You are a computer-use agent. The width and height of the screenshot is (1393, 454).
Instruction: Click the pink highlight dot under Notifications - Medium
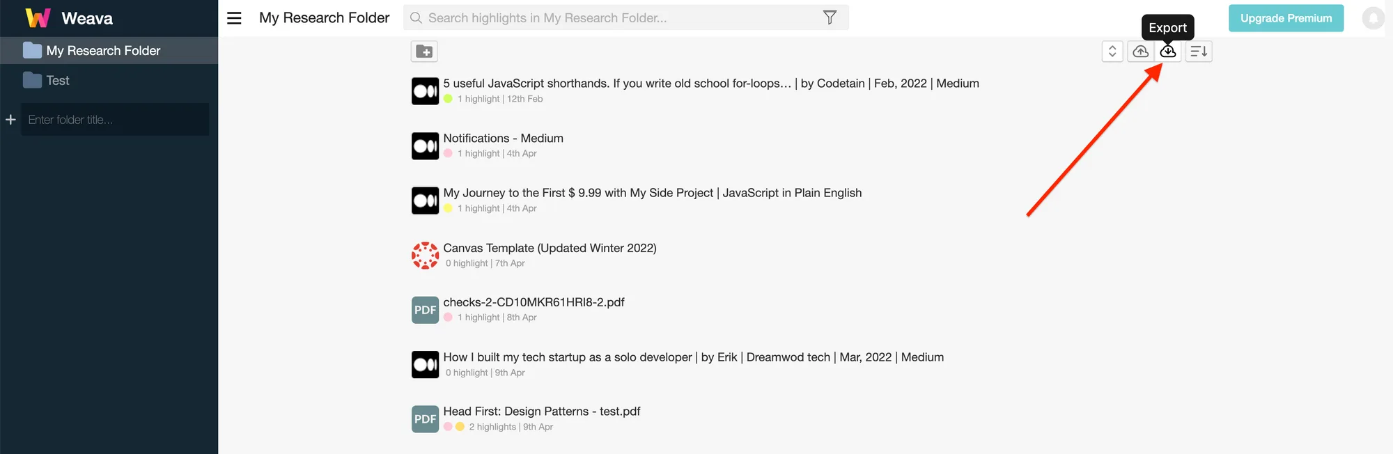[x=448, y=153]
